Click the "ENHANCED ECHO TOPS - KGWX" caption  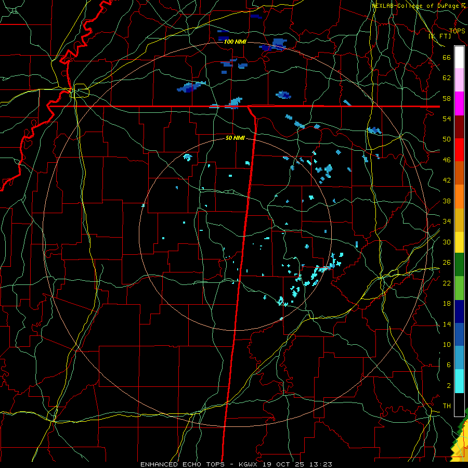pos(199,464)
